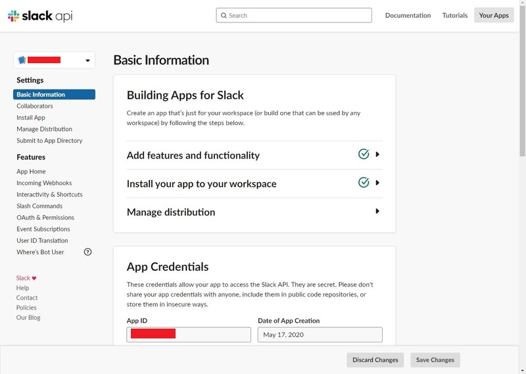Click the Basic Information page heading
Screen dimensions: 526x374
[x=161, y=60]
